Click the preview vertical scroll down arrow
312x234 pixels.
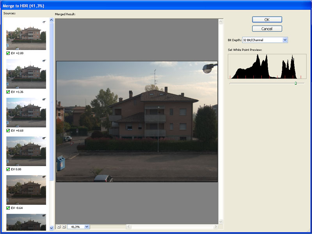(x=221, y=221)
